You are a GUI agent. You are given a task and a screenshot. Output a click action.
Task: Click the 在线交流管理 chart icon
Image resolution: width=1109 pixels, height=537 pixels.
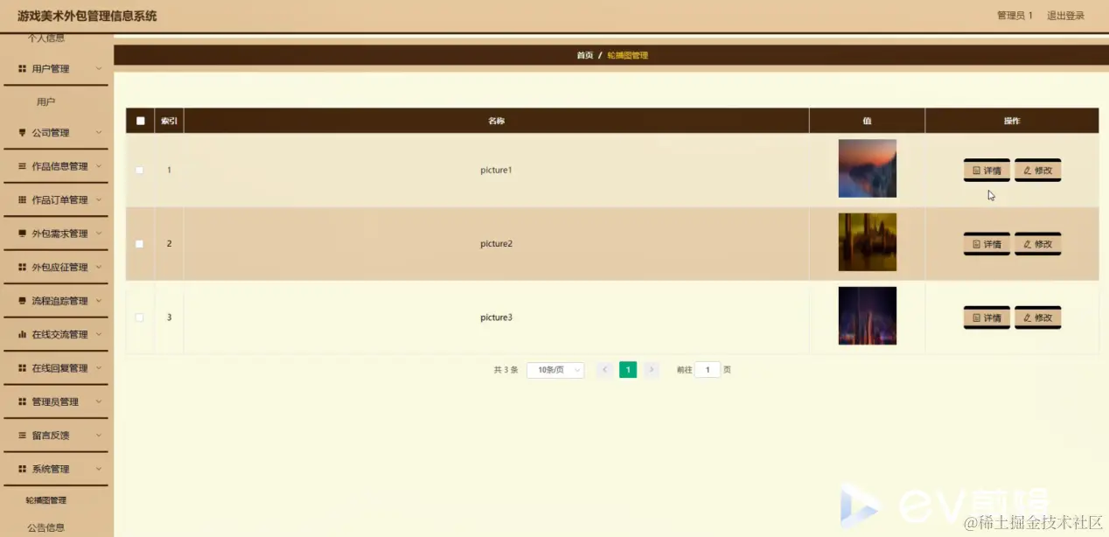[23, 335]
